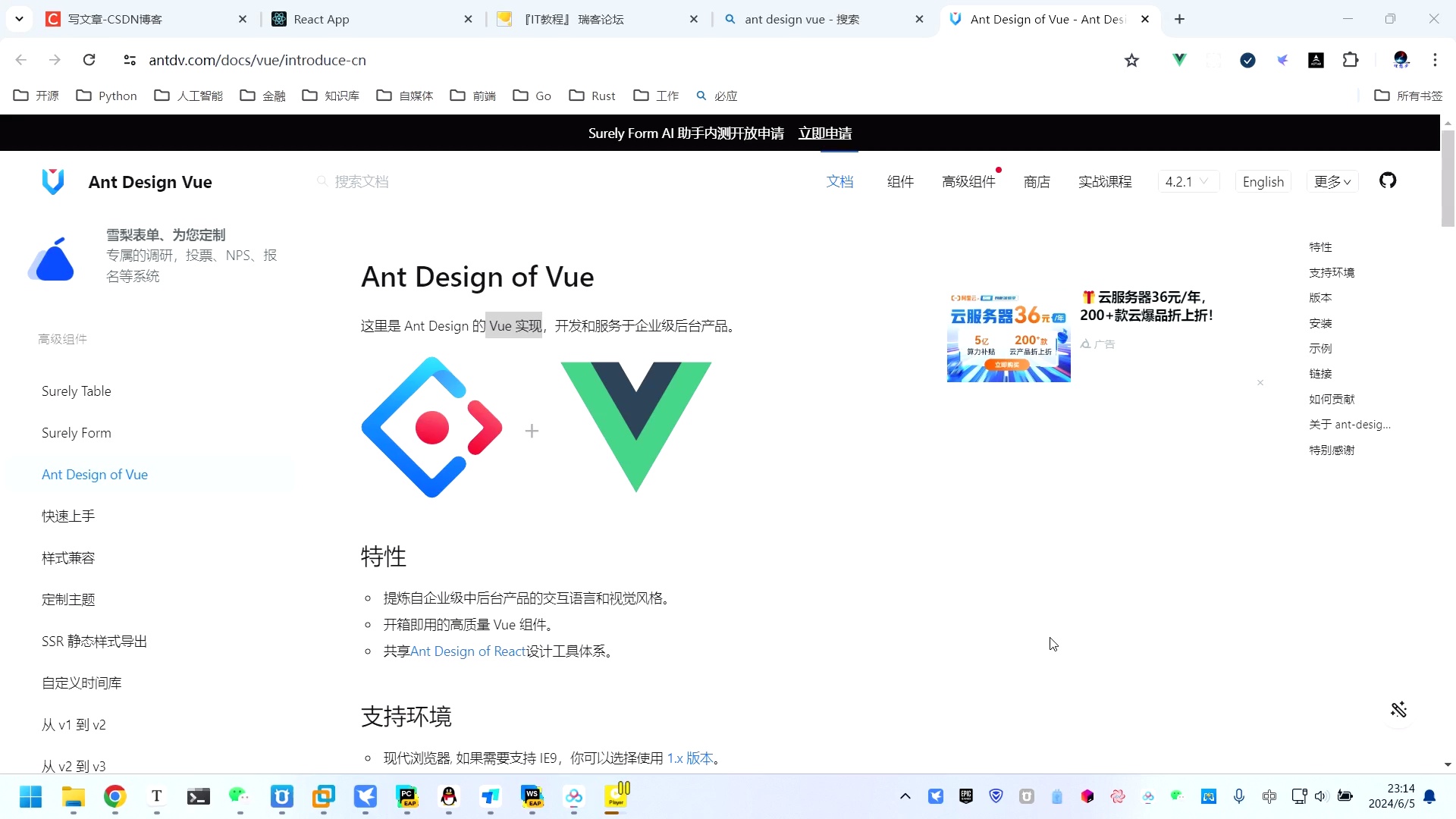The width and height of the screenshot is (1456, 819).
Task: Open the volume speaker tray icon
Action: point(1322,796)
